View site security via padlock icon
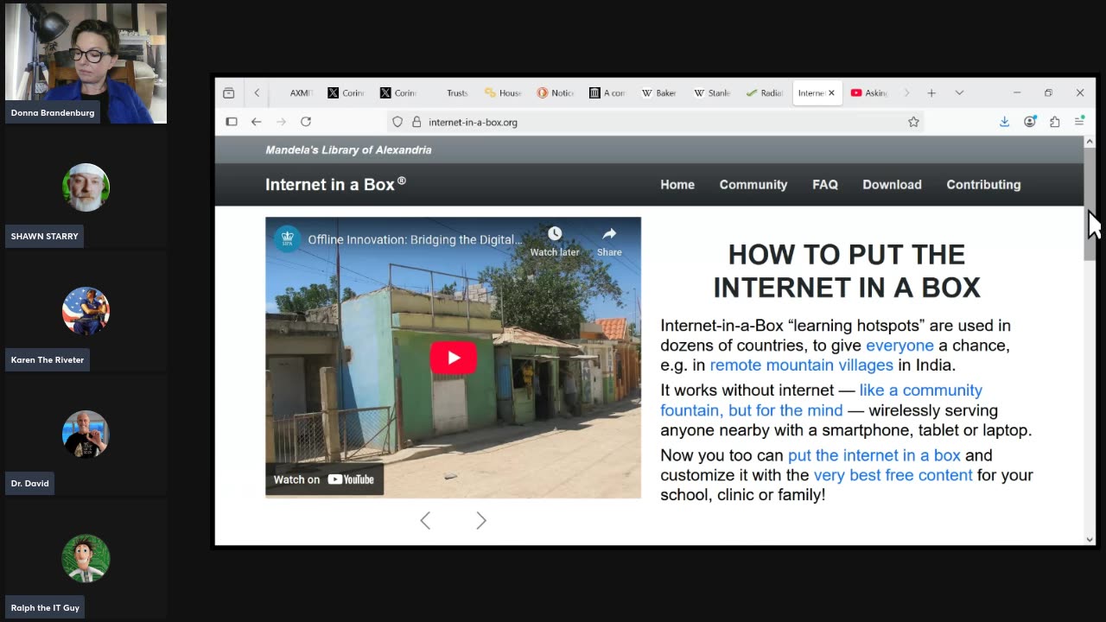This screenshot has height=622, width=1106. click(416, 122)
